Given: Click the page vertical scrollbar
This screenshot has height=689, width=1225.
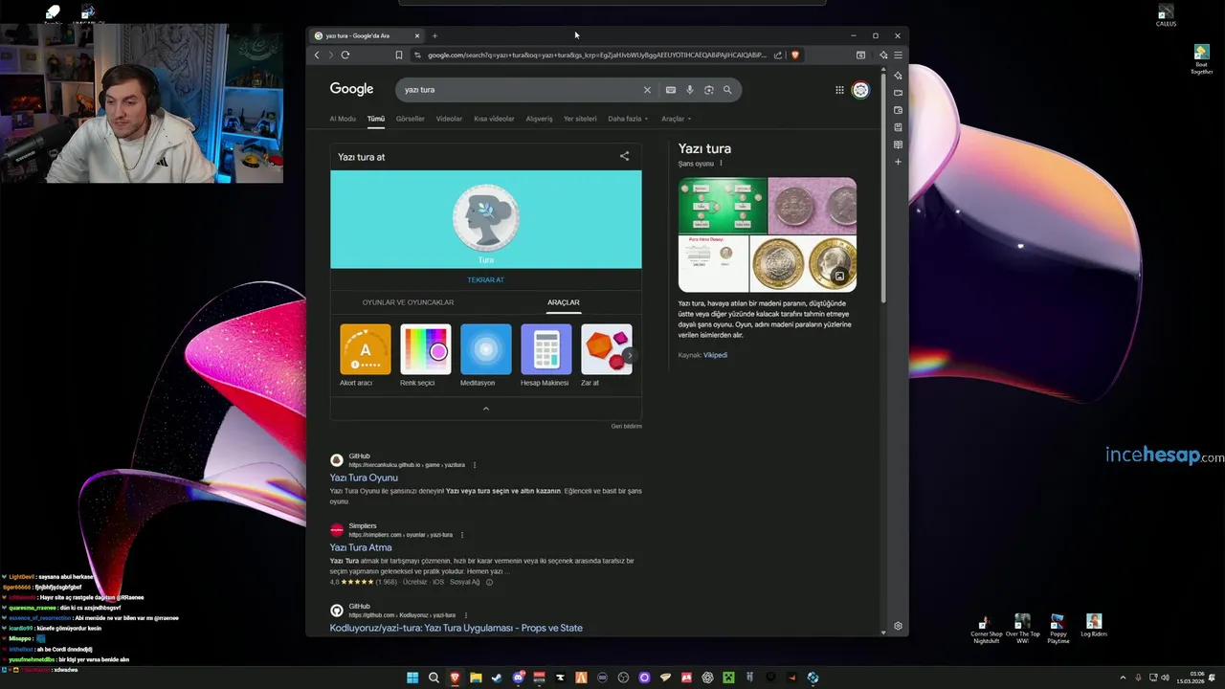Looking at the screenshot, I should (x=884, y=187).
